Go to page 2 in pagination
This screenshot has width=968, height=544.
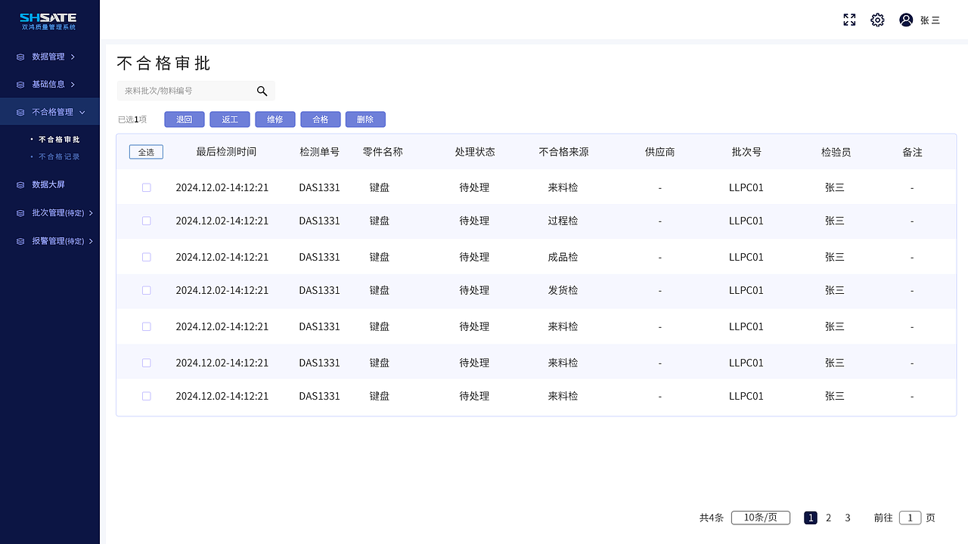828,518
